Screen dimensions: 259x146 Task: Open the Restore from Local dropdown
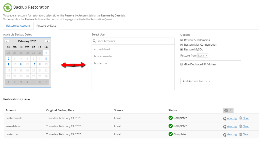pos(203,56)
